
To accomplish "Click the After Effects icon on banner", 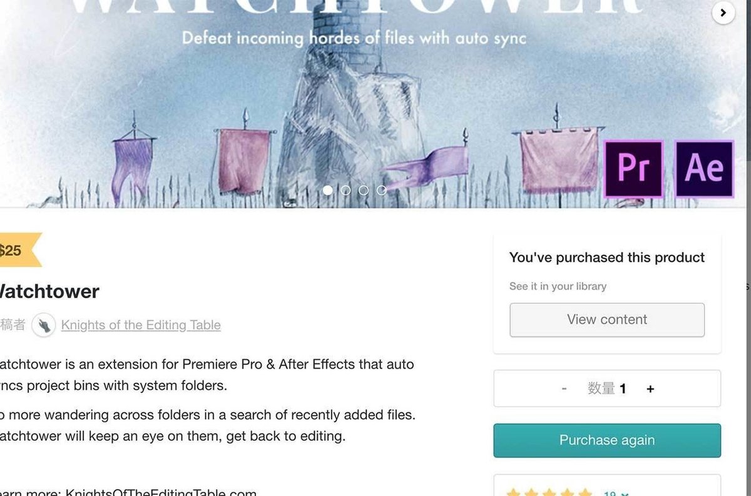I will coord(704,169).
